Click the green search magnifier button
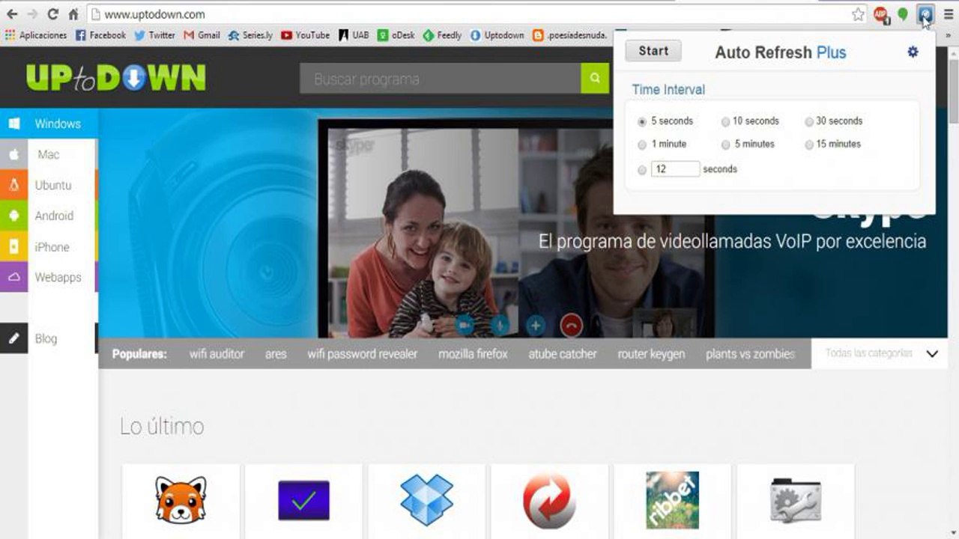 pyautogui.click(x=595, y=78)
